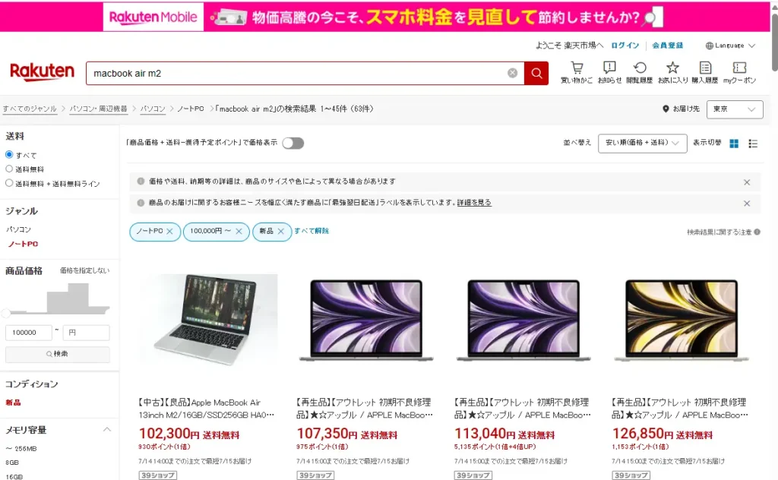This screenshot has width=778, height=480.
Task: Open notifications (お知らせ) icon
Action: tap(609, 72)
